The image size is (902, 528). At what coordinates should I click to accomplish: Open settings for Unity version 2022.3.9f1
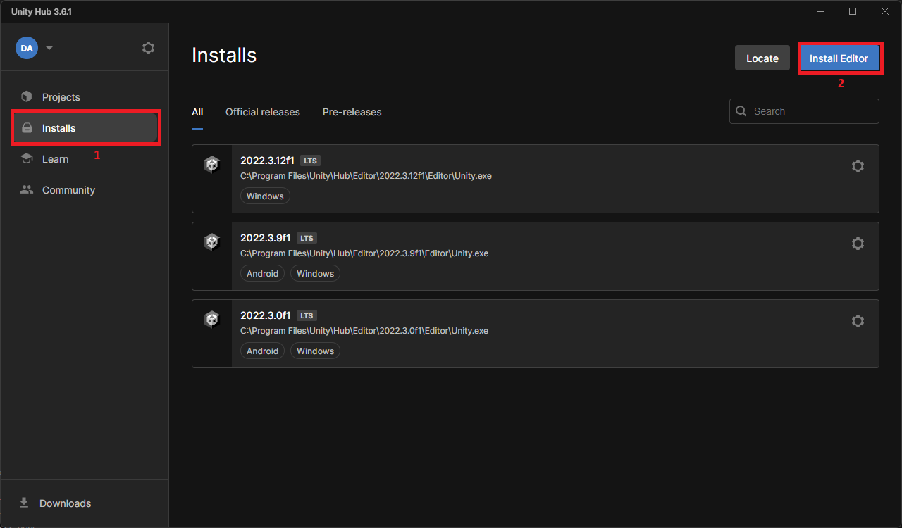[x=858, y=243]
